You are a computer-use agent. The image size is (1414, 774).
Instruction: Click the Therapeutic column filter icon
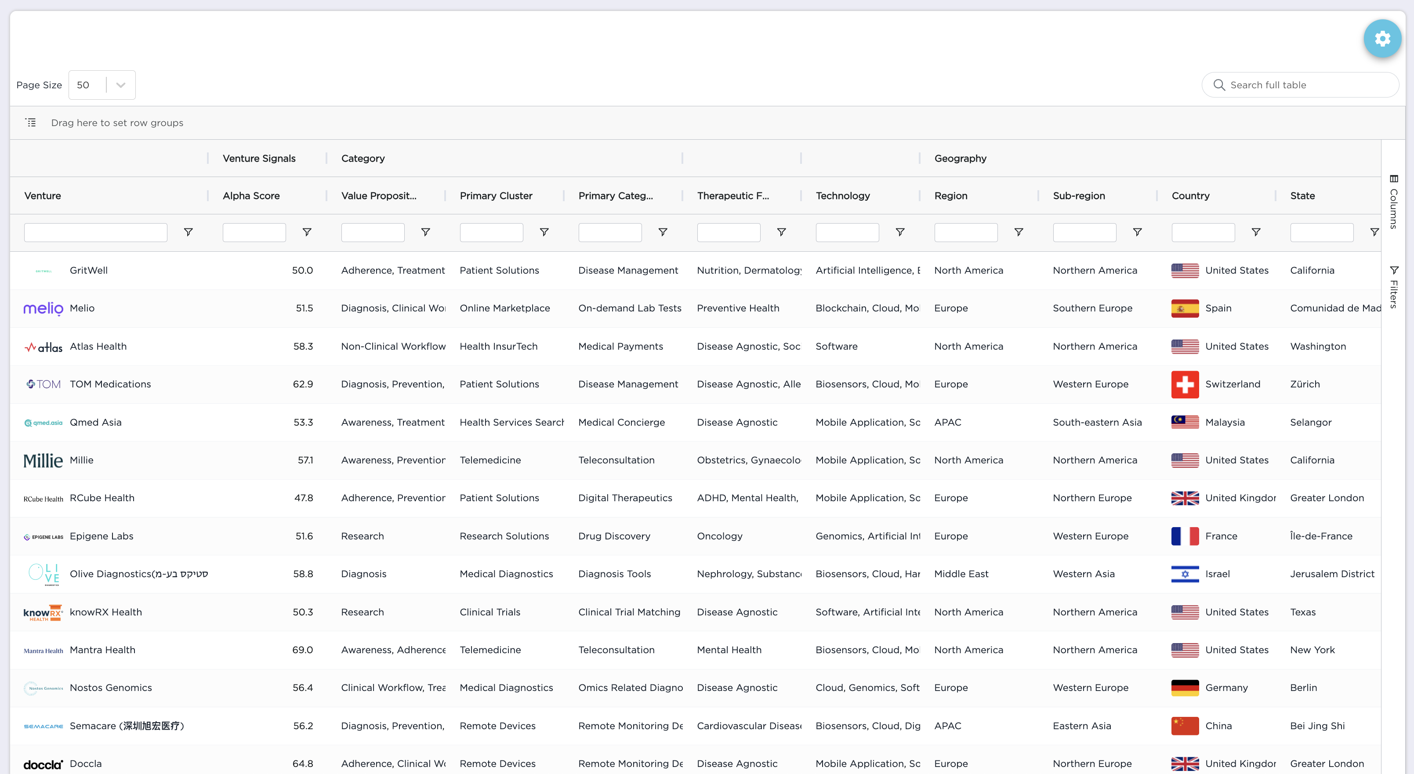(781, 232)
